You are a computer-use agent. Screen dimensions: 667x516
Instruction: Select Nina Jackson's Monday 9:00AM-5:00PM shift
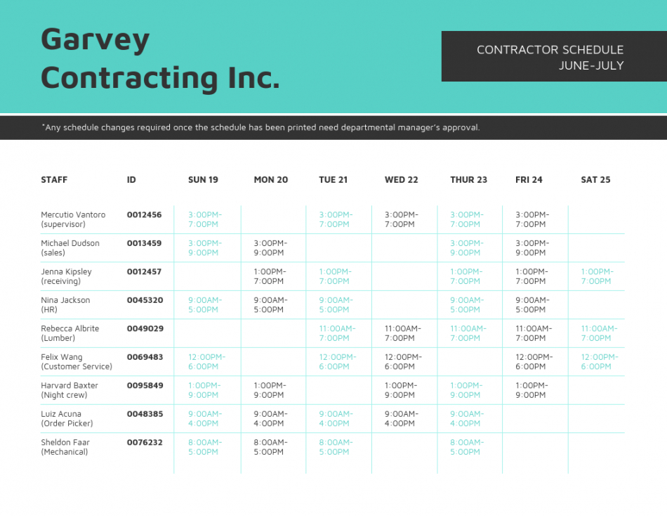pyautogui.click(x=270, y=304)
